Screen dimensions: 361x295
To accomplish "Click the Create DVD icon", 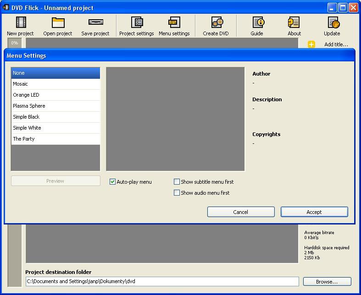I will [217, 22].
